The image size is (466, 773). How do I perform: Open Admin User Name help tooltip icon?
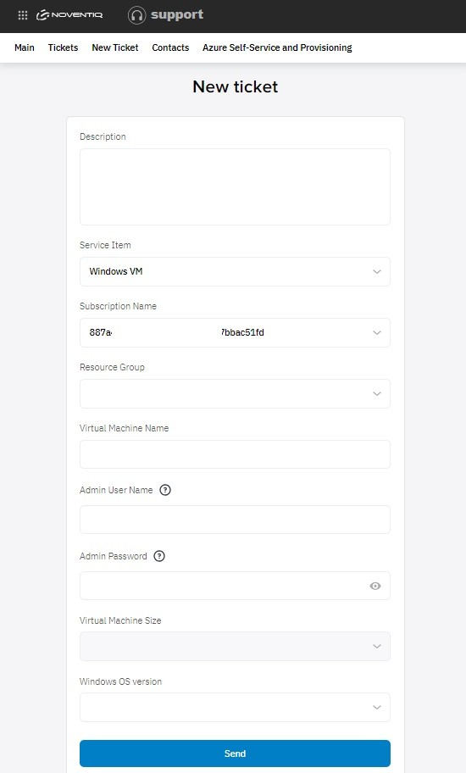click(x=165, y=490)
